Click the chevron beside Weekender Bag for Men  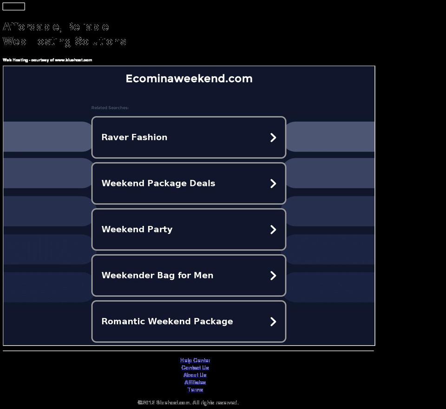click(273, 276)
